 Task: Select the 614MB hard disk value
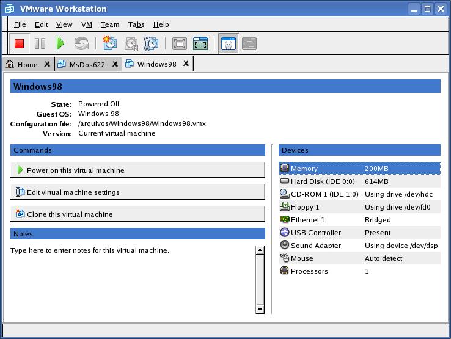pos(376,181)
